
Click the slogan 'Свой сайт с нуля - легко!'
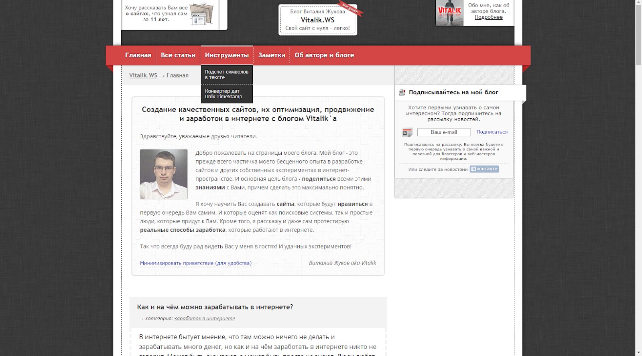click(317, 28)
